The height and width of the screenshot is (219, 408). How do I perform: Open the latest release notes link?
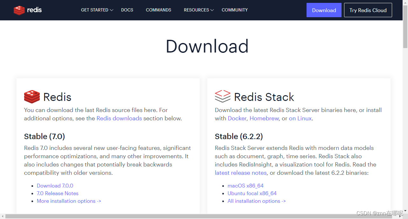tap(240, 173)
